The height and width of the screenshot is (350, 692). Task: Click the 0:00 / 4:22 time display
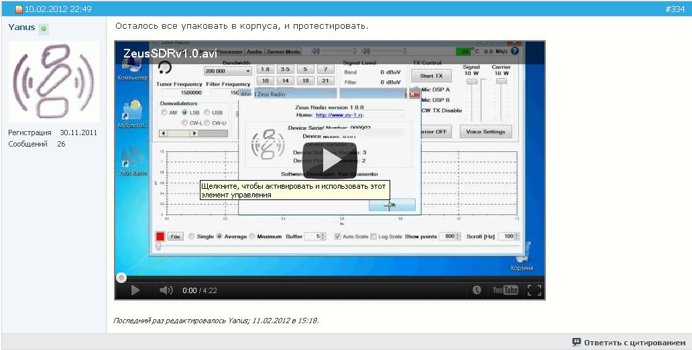click(x=199, y=290)
